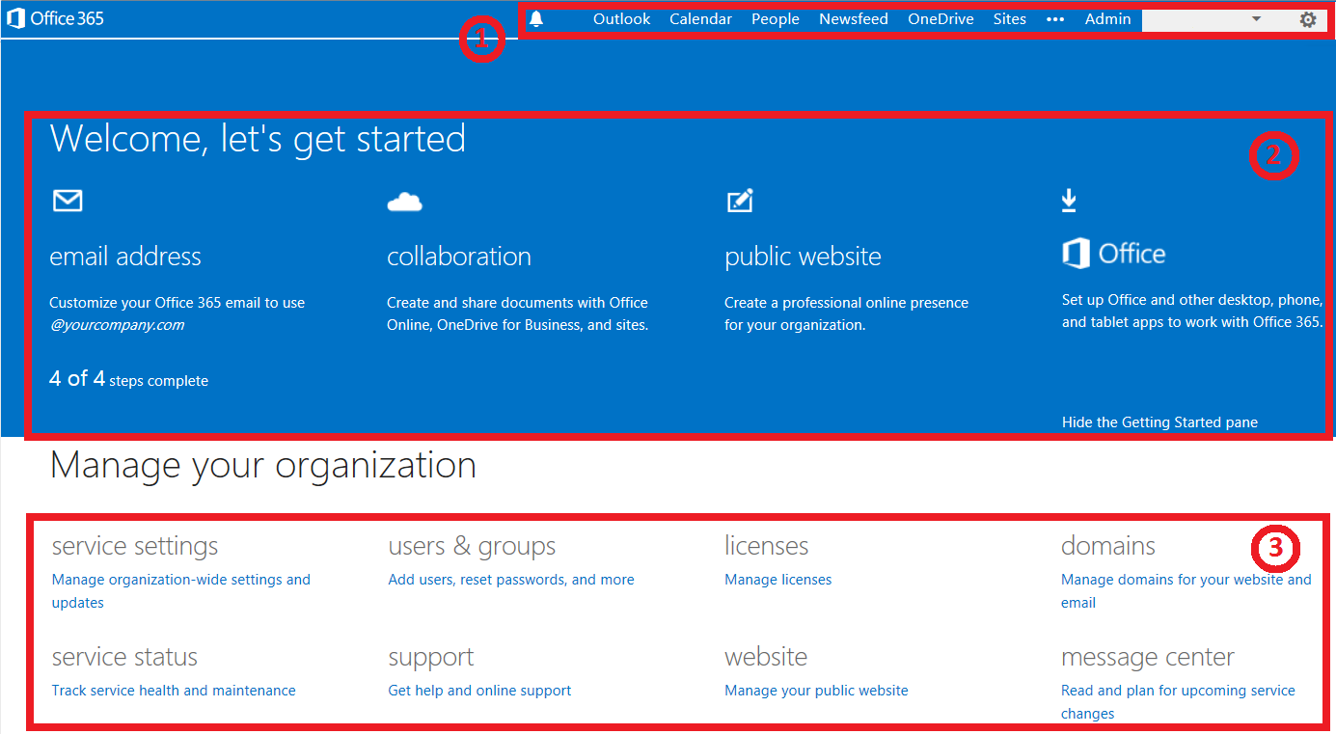Click the Office logo in Getting Started pane
The height and width of the screenshot is (734, 1336).
pyautogui.click(x=1113, y=254)
